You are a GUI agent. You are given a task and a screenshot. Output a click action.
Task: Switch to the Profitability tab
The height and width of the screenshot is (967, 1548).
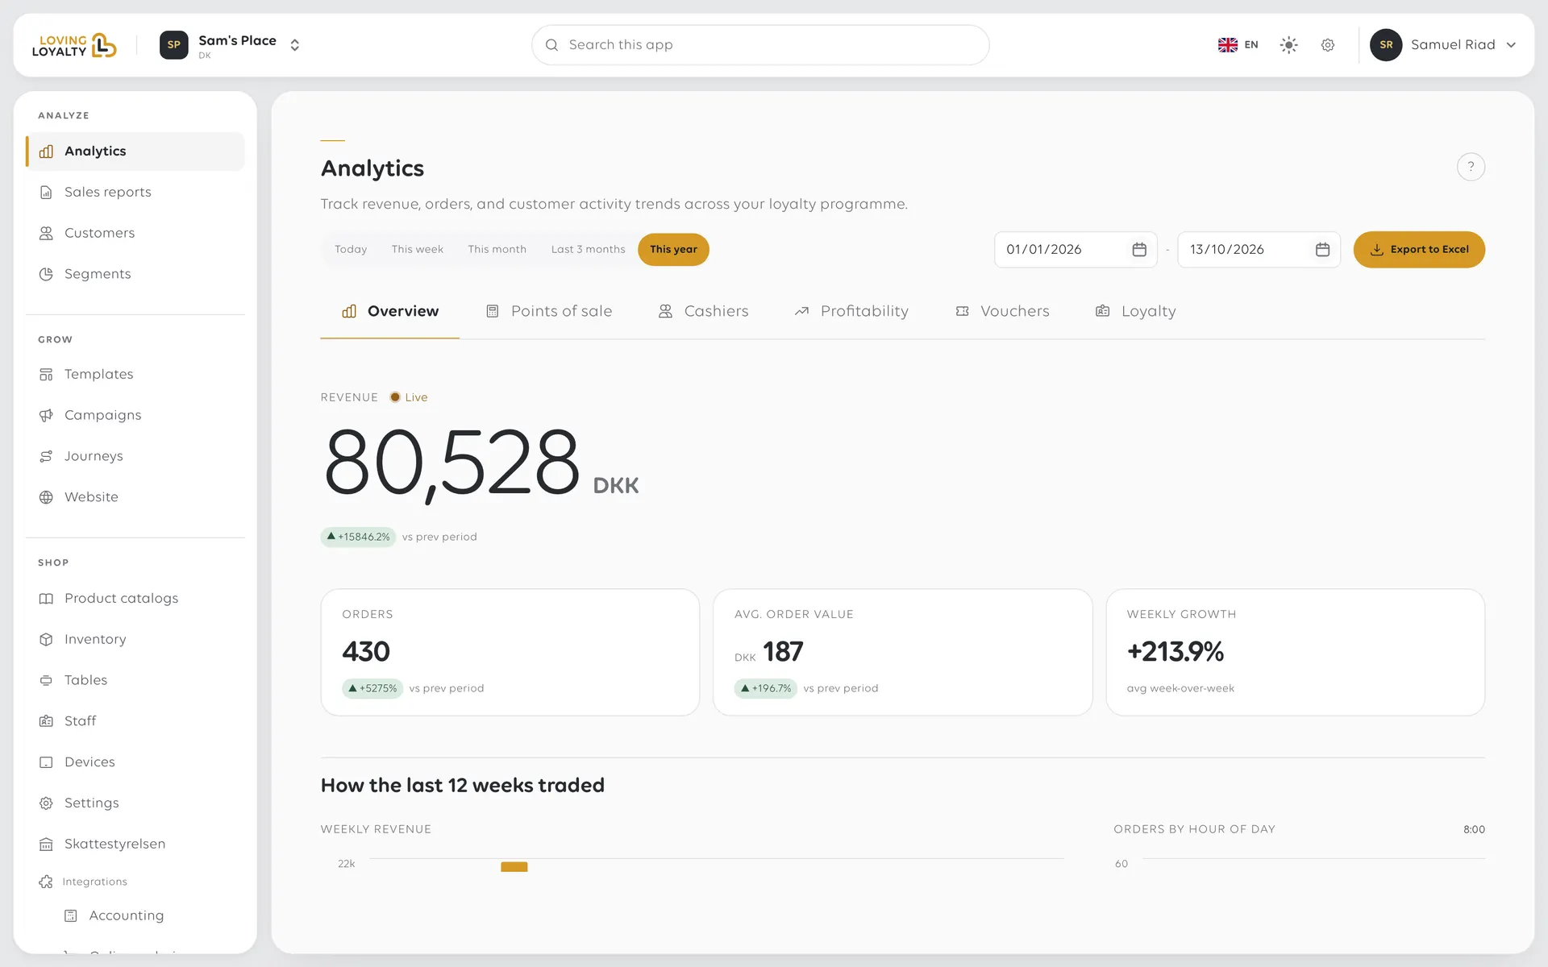pos(851,311)
